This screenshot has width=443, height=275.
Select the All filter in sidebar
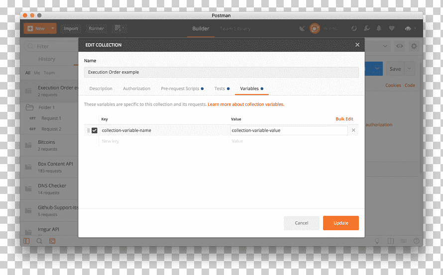[28, 73]
